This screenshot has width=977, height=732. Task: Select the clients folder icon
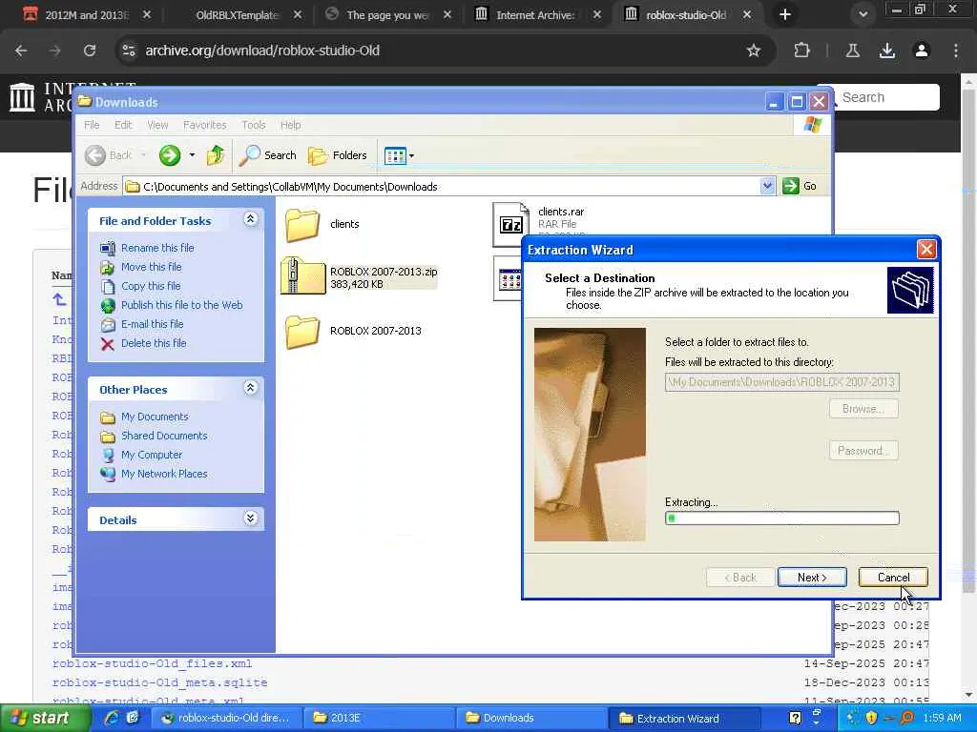[302, 224]
